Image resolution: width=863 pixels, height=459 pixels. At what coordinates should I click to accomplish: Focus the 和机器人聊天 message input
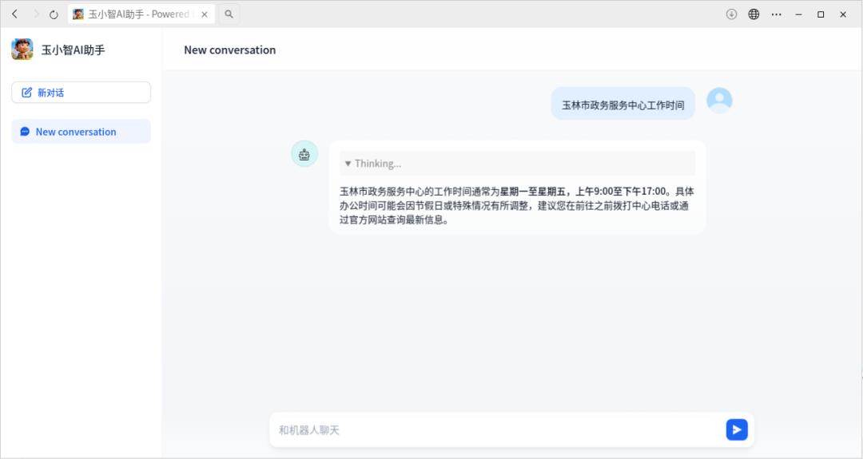pos(498,430)
